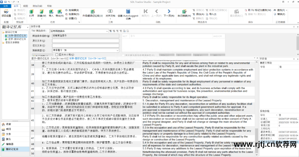Expand the 搜索类型 search type dropdown
The image size is (299, 157).
[x=117, y=50]
